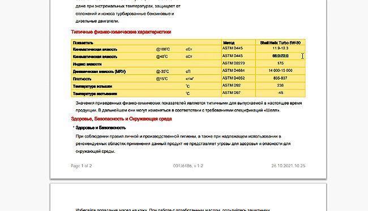Click the '@40°C' condition cell
Viewport: 368px width, 211px height.
click(162, 57)
